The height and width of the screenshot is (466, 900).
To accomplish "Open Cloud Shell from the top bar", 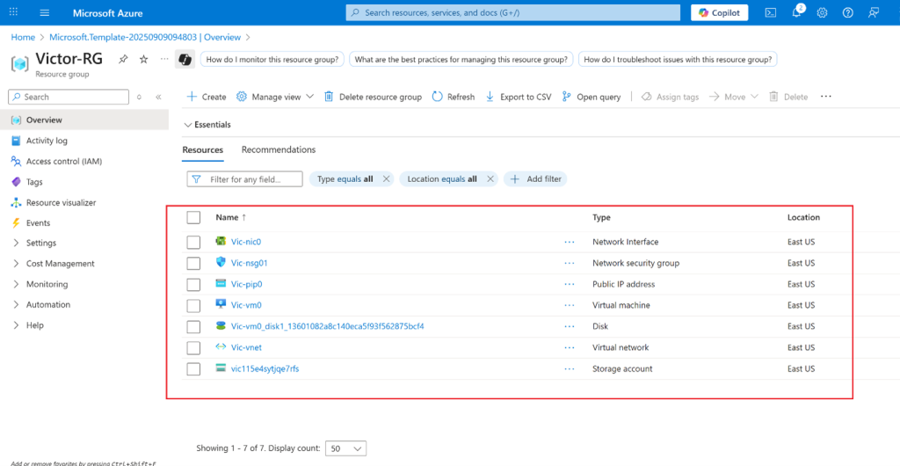I will point(771,12).
